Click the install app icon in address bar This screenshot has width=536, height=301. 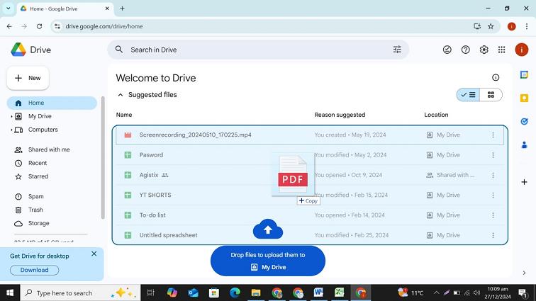(477, 26)
